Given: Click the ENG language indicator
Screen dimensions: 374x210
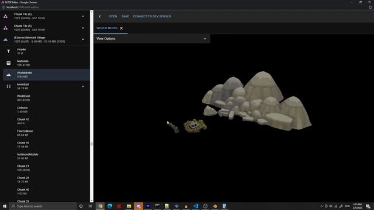Looking at the screenshot, I should 348,206.
